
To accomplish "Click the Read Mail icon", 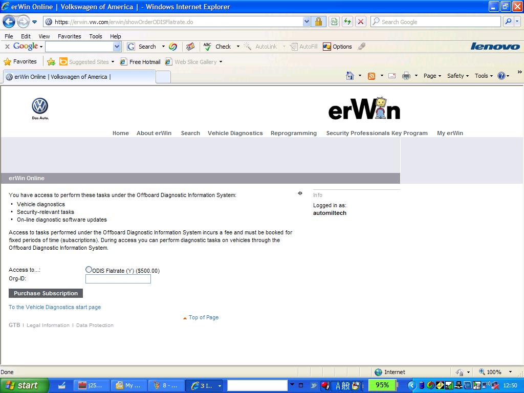I will (392, 76).
